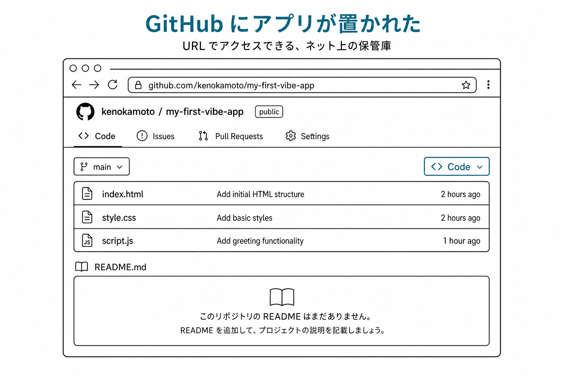This screenshot has height=376, width=564.
Task: Click the style.css file icon
Action: click(87, 217)
